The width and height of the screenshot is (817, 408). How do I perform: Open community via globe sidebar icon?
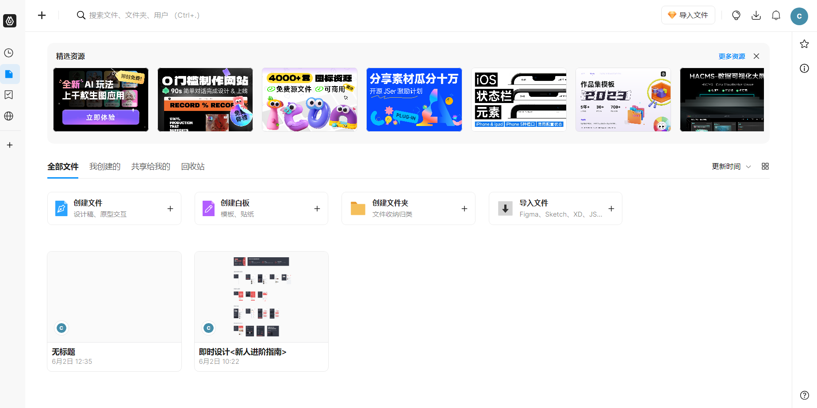(9, 116)
